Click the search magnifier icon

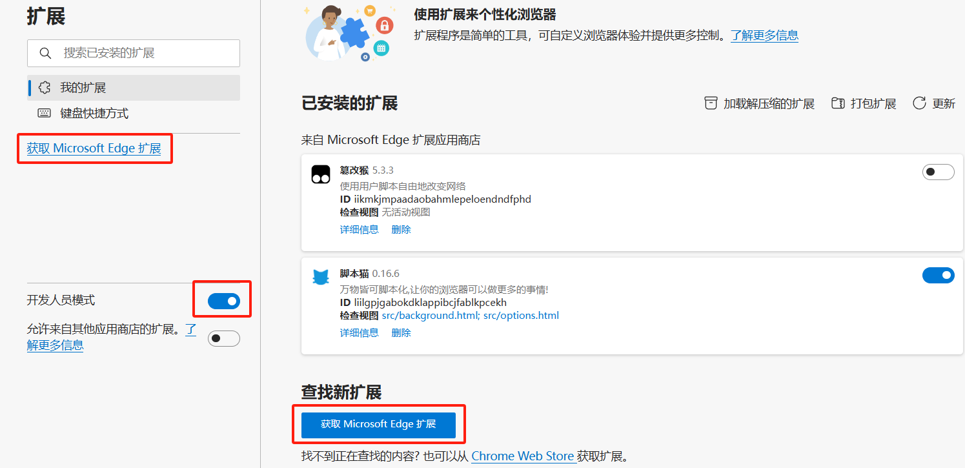pyautogui.click(x=45, y=53)
